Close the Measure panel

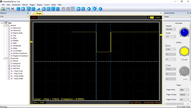(x=28, y=13)
